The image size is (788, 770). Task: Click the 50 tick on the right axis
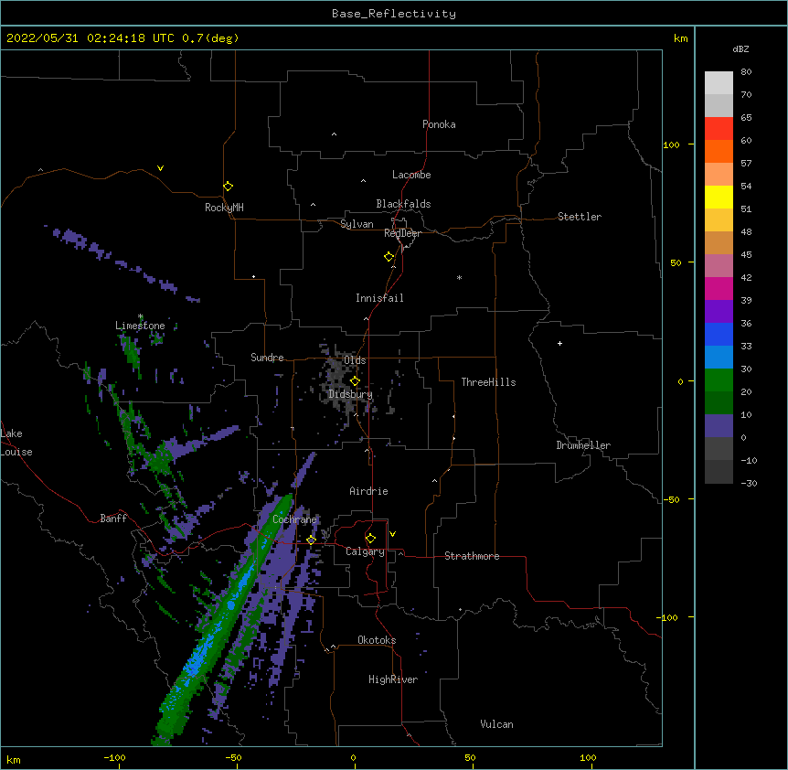click(x=676, y=262)
